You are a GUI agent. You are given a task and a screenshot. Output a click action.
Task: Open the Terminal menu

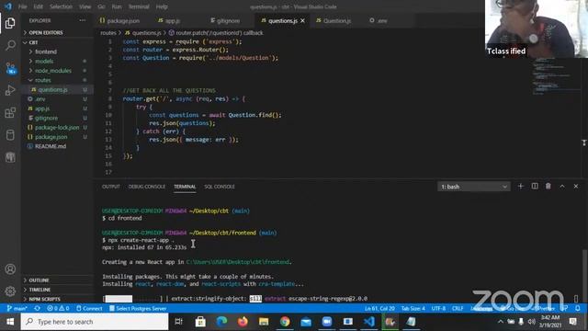pyautogui.click(x=139, y=6)
